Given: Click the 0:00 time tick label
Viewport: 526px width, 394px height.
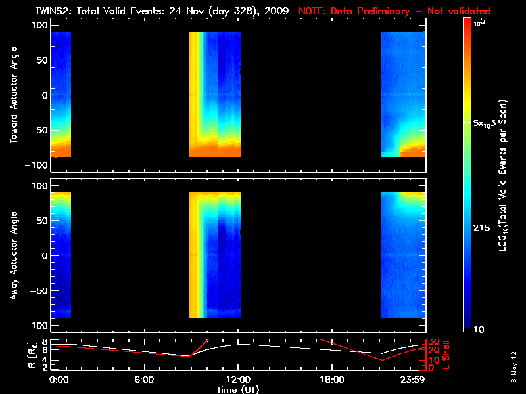Looking at the screenshot, I should (59, 380).
